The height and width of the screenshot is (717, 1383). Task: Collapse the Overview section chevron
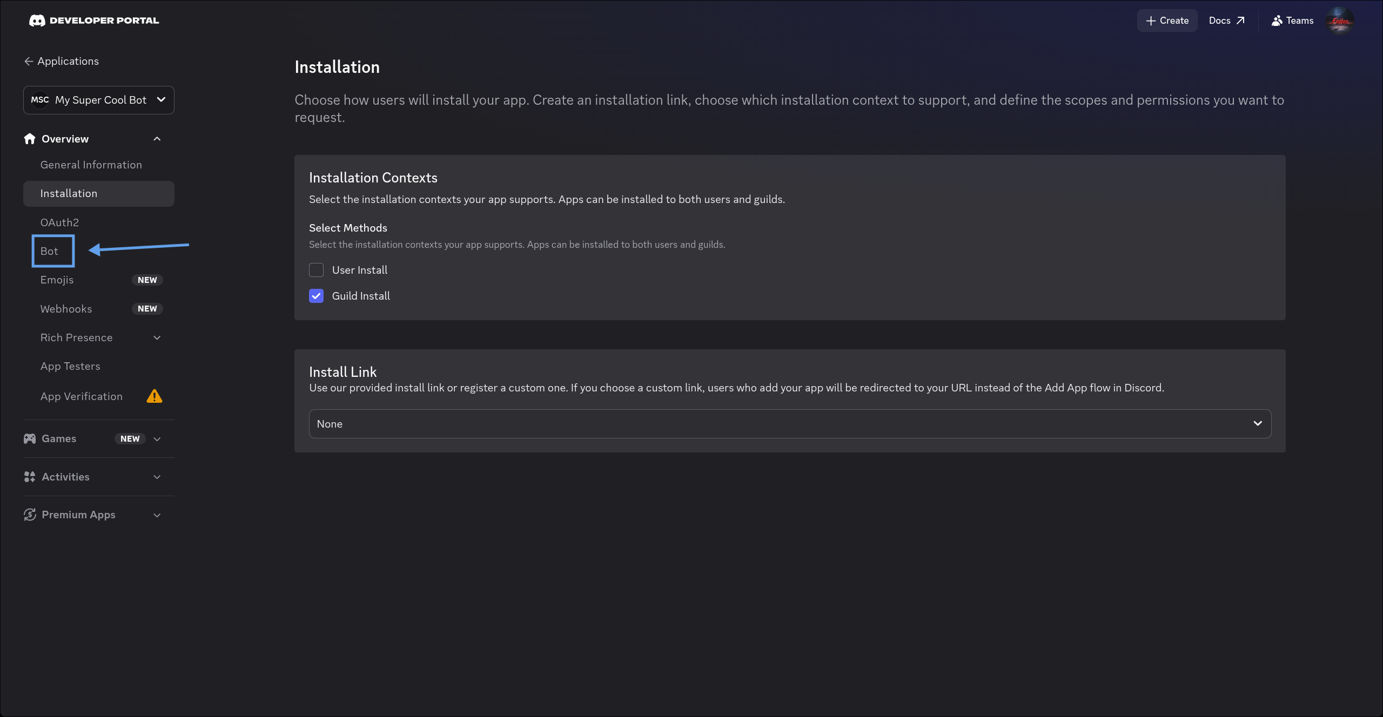click(x=157, y=139)
